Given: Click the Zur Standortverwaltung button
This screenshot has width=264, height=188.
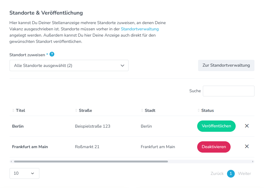Looking at the screenshot, I should pyautogui.click(x=226, y=65).
